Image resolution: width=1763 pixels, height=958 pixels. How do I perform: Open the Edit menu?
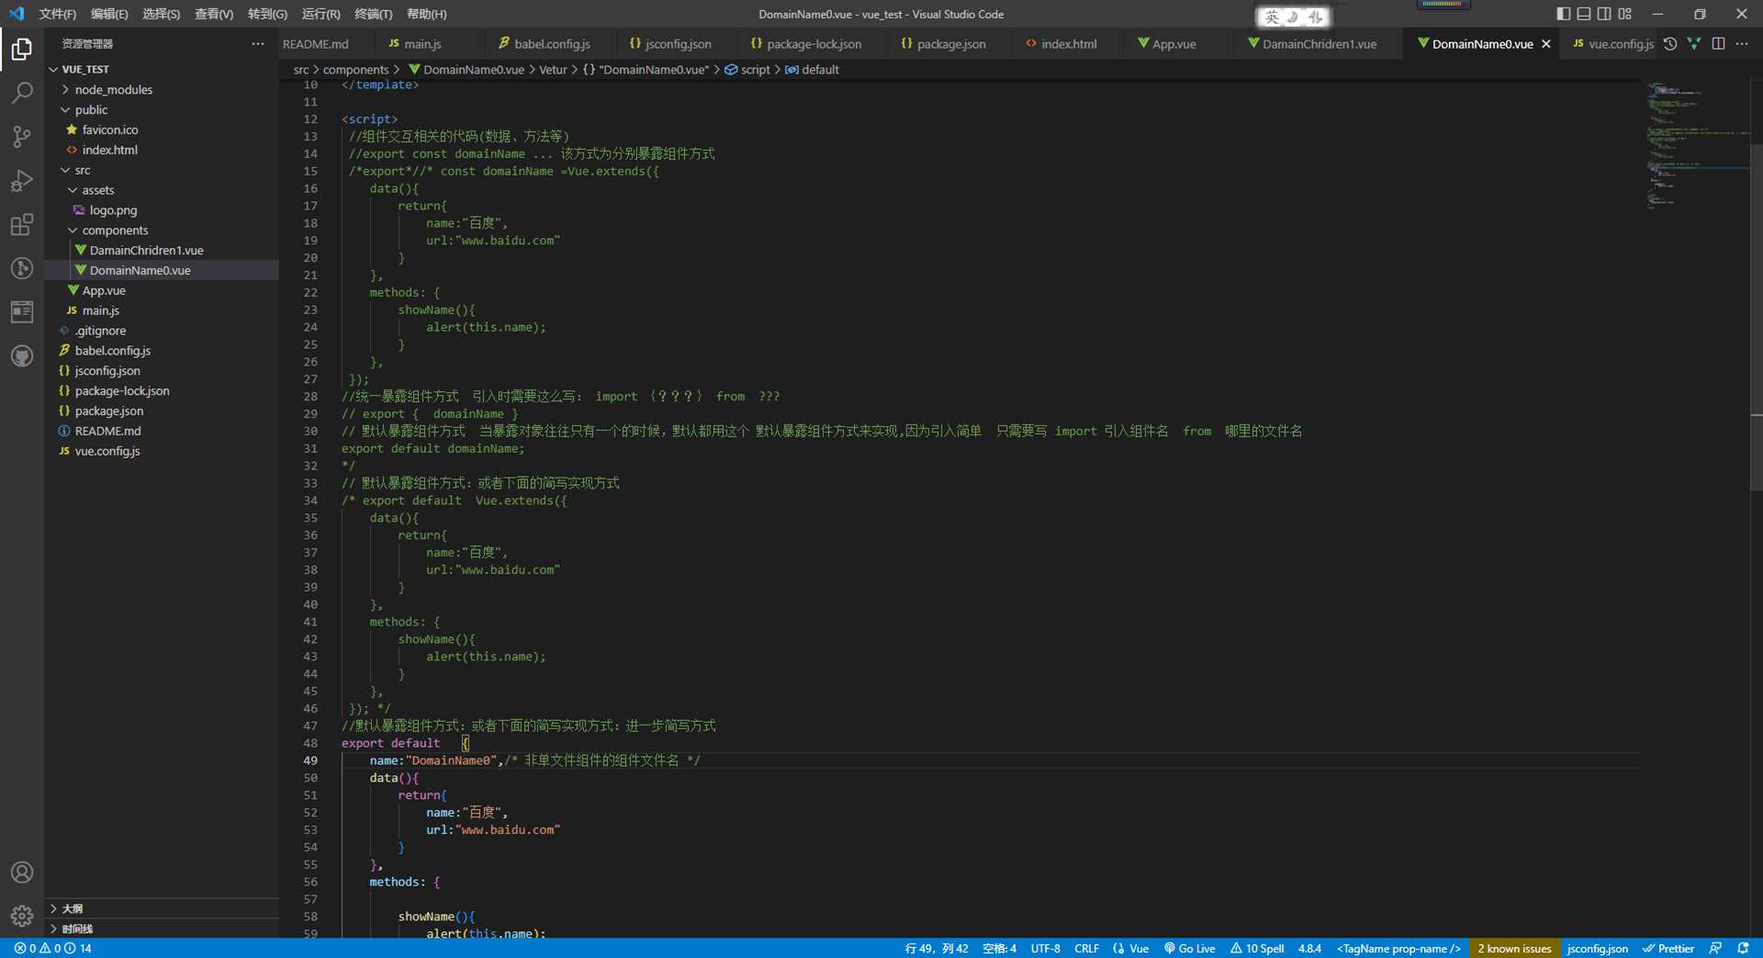coord(109,14)
